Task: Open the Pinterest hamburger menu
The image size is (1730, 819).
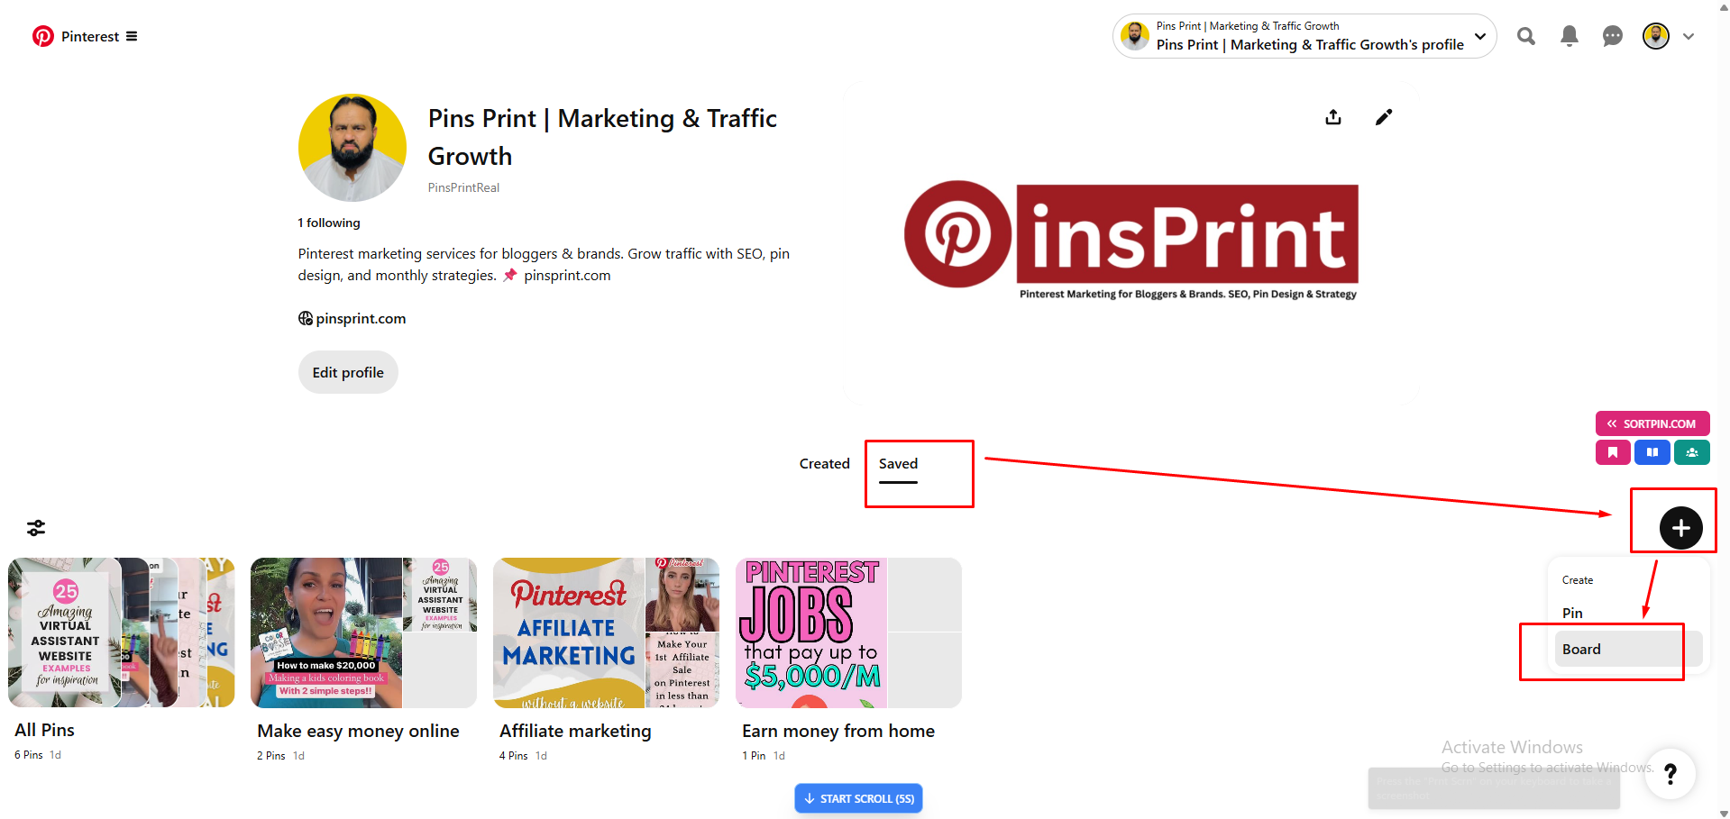Action: pyautogui.click(x=132, y=37)
